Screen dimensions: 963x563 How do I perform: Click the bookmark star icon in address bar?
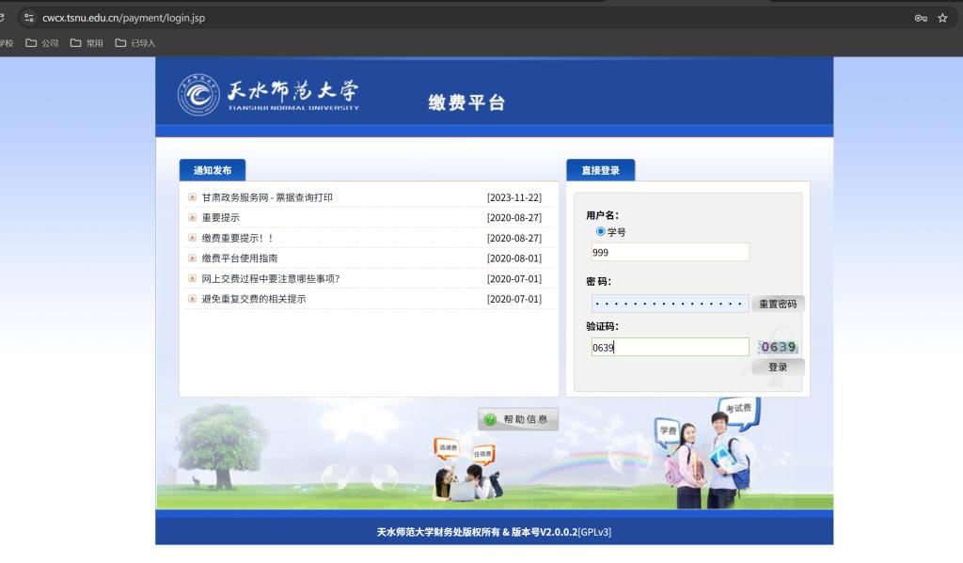942,18
